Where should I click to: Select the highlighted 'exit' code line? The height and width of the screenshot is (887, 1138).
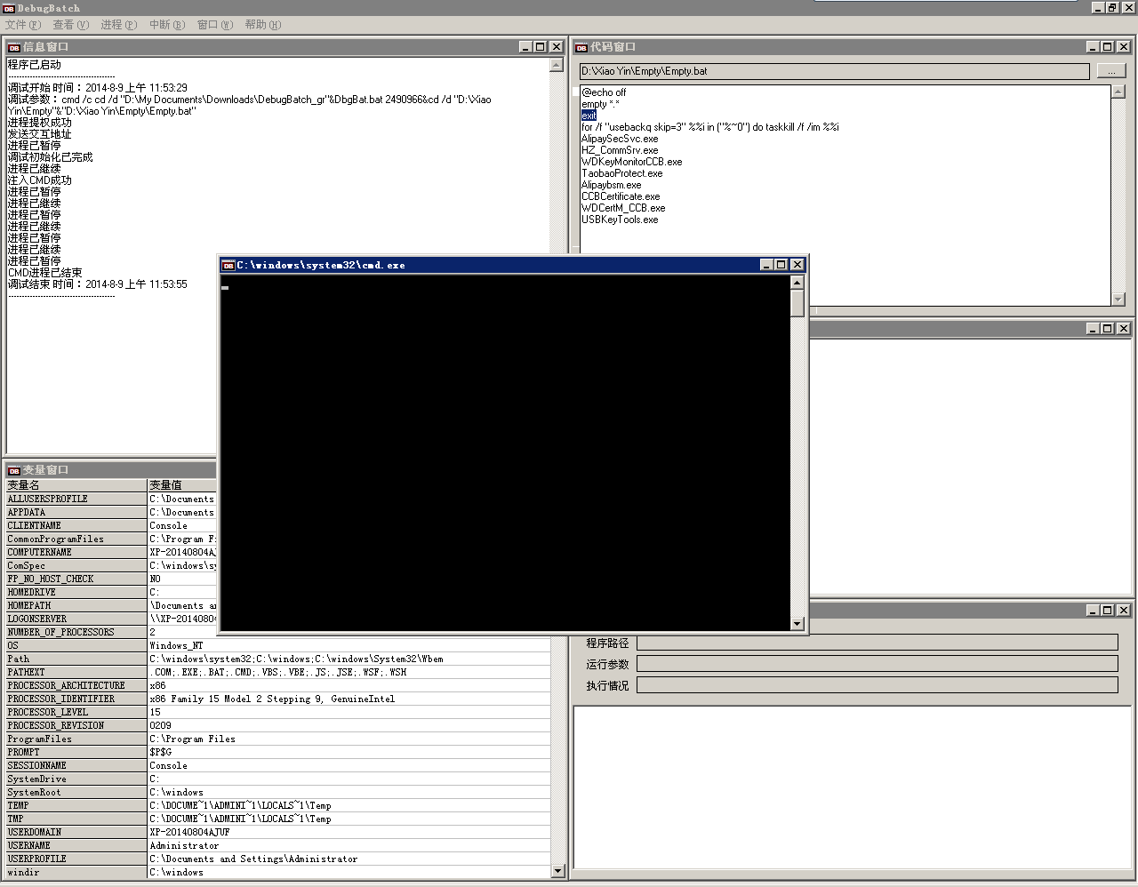click(589, 116)
